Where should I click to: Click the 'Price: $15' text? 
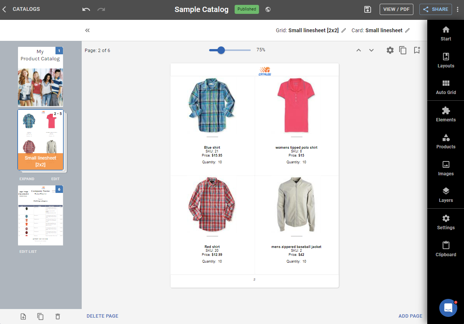[296, 155]
